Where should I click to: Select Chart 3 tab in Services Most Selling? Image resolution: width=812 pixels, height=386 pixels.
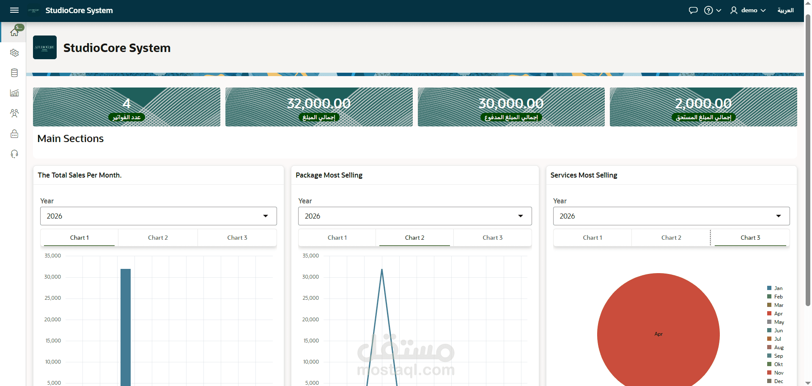coord(750,238)
